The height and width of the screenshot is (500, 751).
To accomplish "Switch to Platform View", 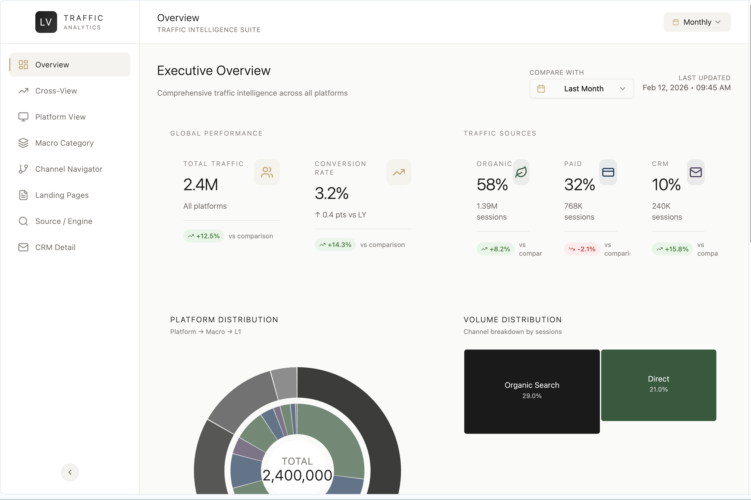I will click(x=70, y=117).
